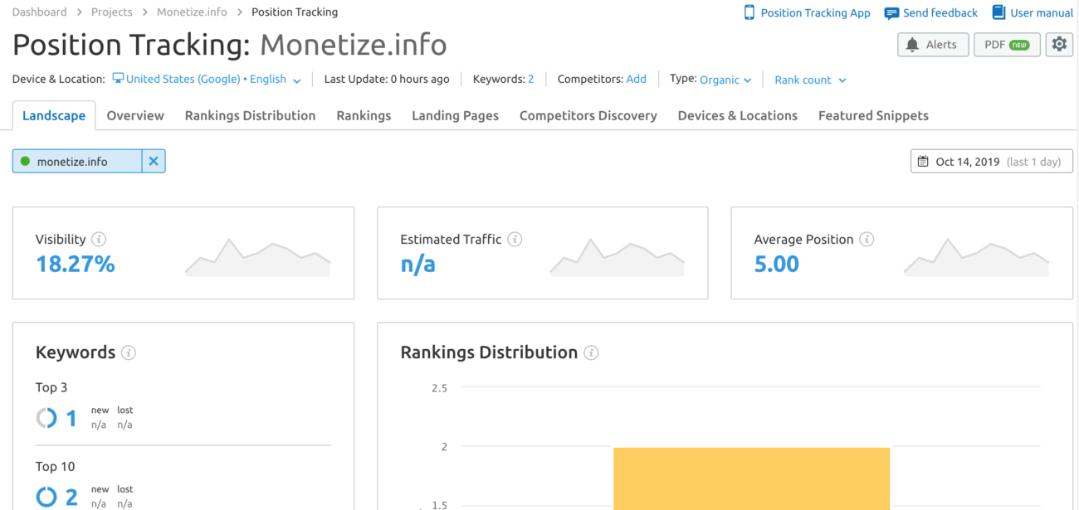Open the Oct 14, 2019 date range picker
1079x510 pixels.
click(992, 161)
